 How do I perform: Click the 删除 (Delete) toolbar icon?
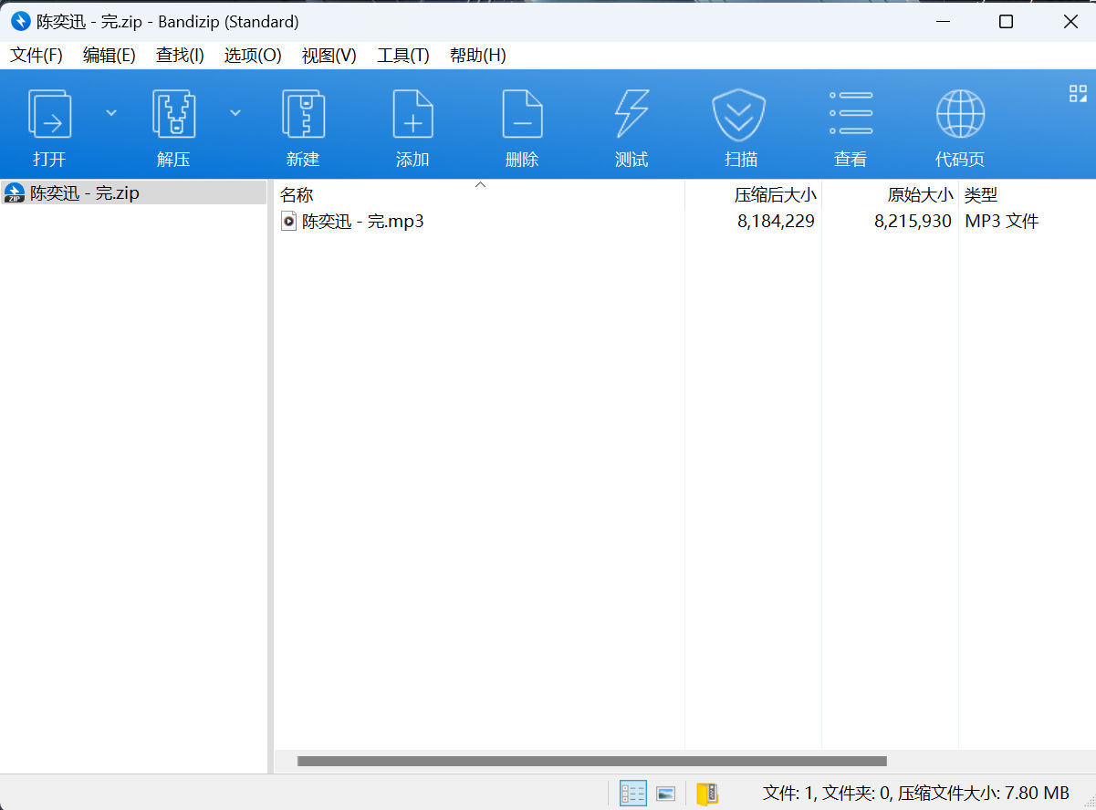tap(522, 113)
